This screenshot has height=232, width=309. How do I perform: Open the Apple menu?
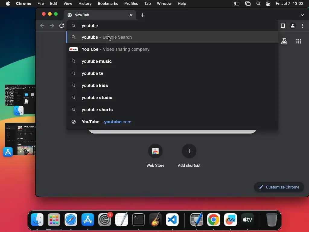(x=8, y=4)
